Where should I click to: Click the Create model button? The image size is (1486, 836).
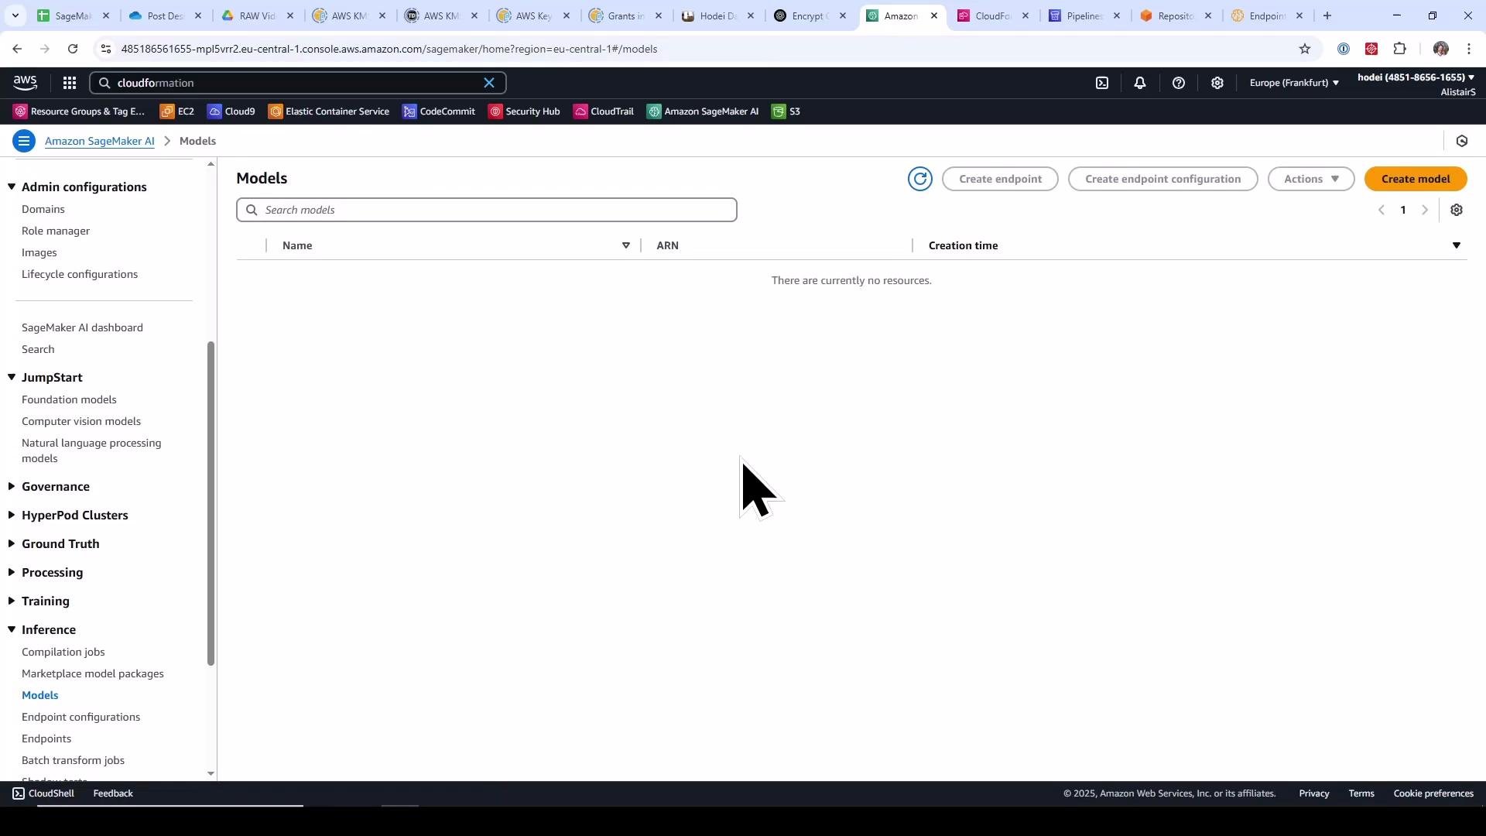pos(1416,179)
